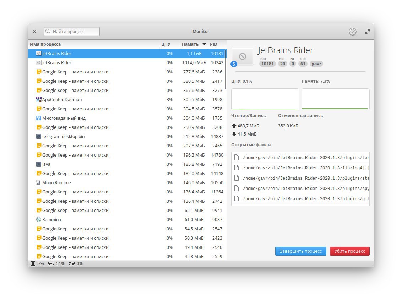Image resolution: width=402 pixels, height=300 pixels.
Task: Click the THR 61 badge
Action: coord(303,64)
